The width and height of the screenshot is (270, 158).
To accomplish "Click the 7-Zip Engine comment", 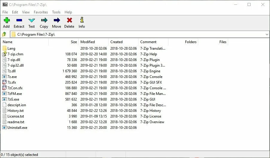I will (150, 71).
